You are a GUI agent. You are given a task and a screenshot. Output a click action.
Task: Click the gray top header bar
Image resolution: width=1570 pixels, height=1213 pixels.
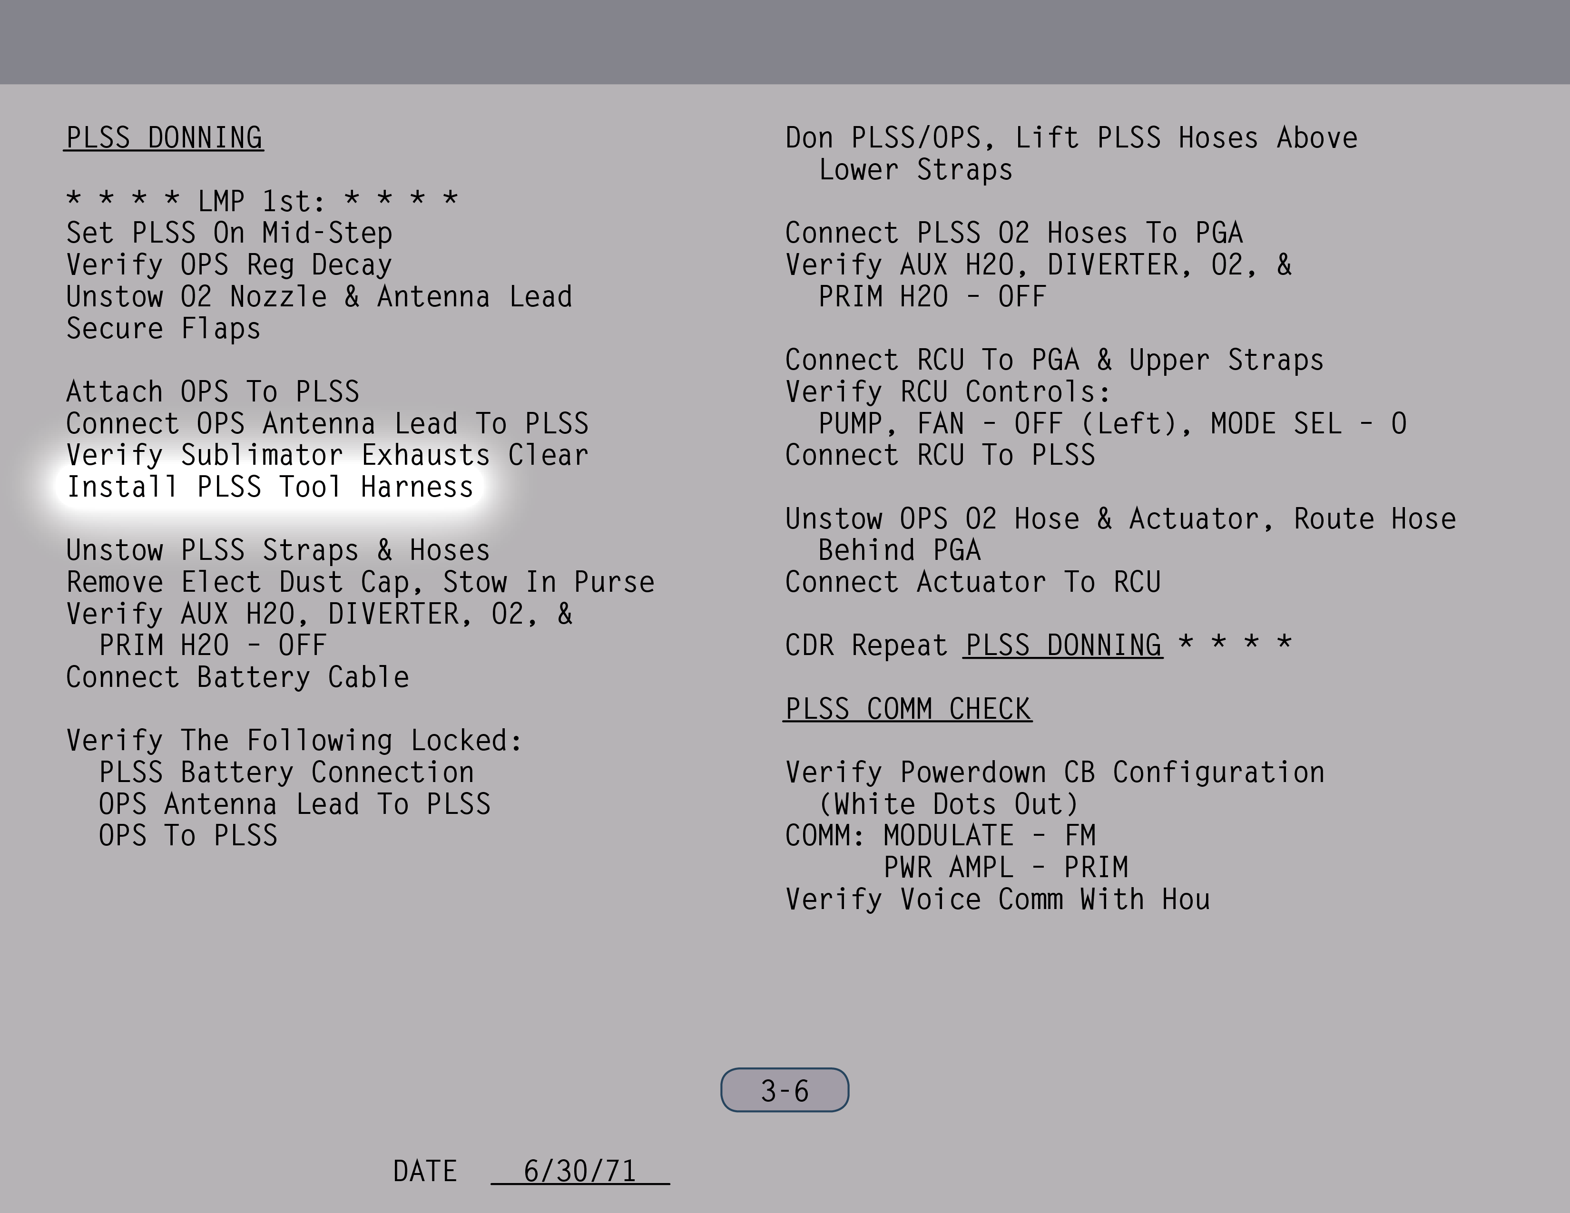pos(785,42)
